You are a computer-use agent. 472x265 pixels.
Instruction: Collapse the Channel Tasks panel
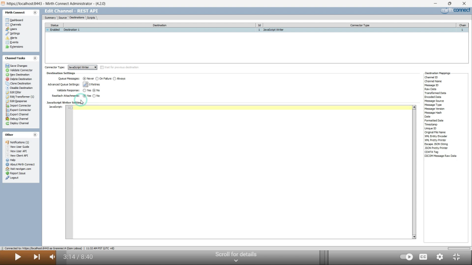(35, 58)
